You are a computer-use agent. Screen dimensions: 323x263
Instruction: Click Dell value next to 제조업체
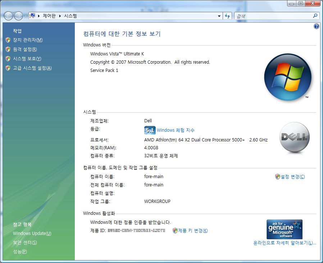click(148, 121)
